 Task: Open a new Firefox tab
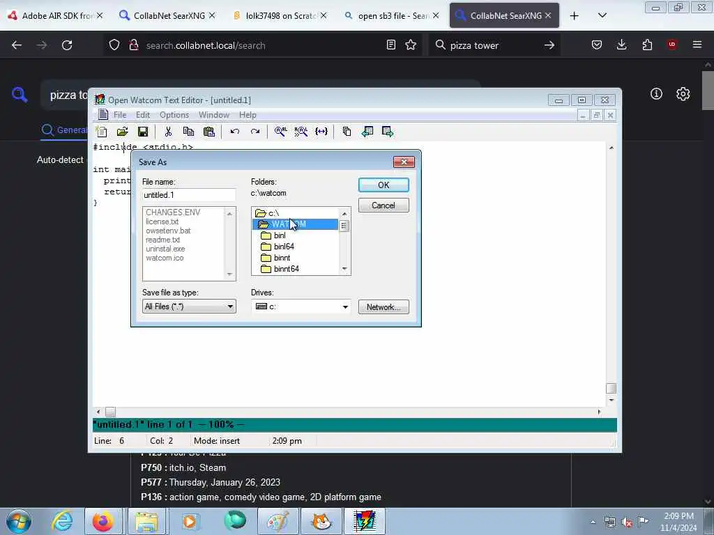tap(575, 16)
